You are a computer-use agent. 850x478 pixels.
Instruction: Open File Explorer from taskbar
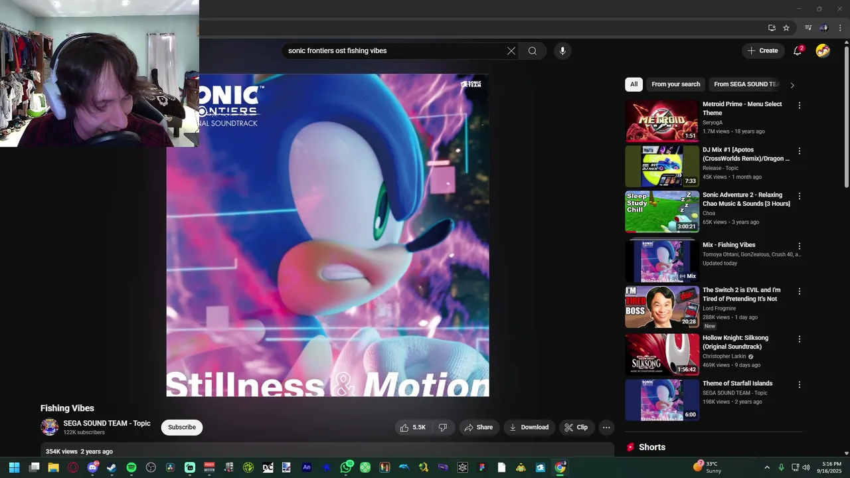point(54,467)
